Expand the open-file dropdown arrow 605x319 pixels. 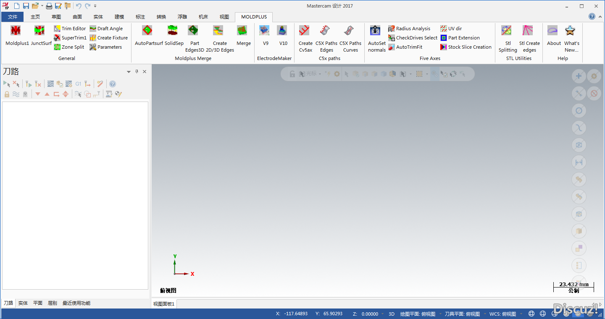tap(42, 6)
